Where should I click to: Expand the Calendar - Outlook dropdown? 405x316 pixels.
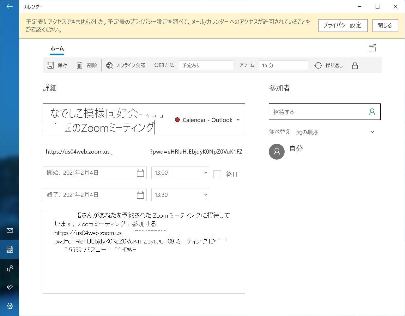click(x=238, y=120)
